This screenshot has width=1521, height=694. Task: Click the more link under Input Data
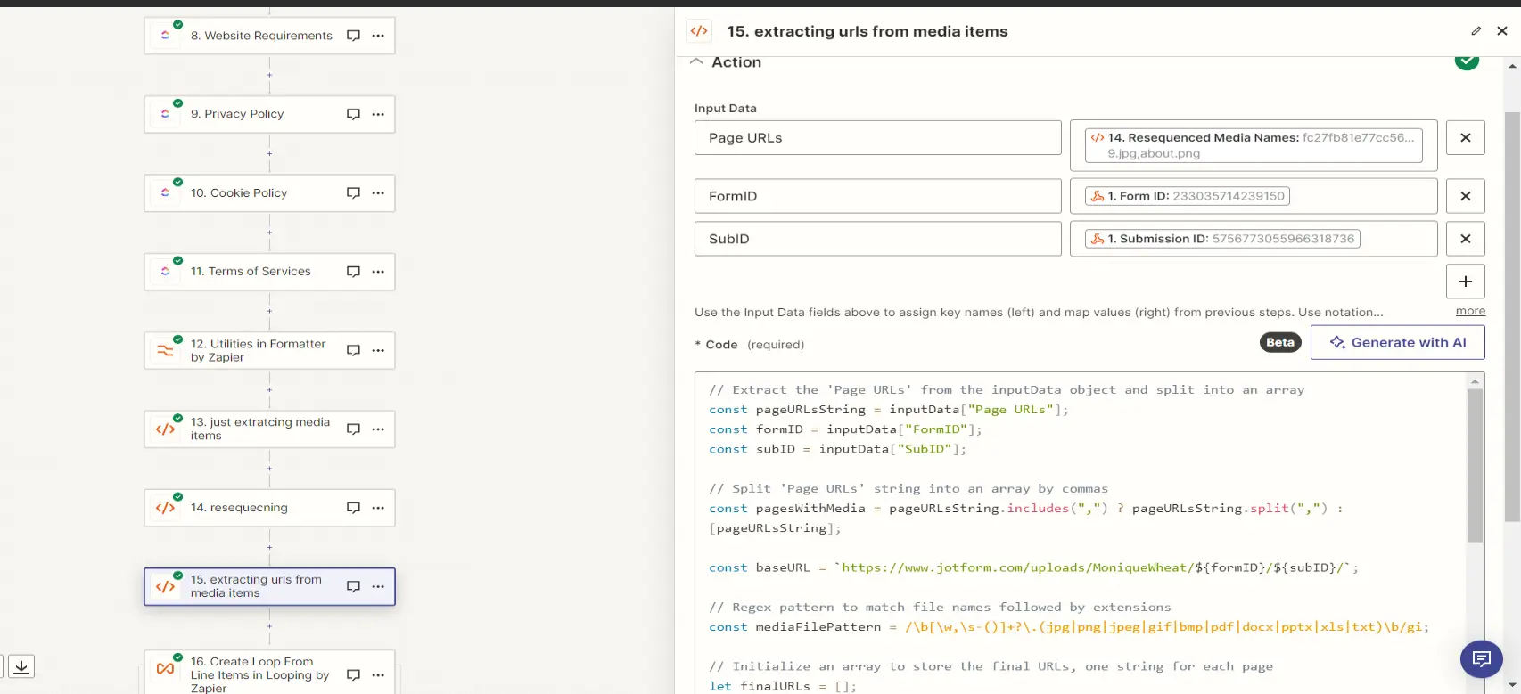click(x=1471, y=311)
